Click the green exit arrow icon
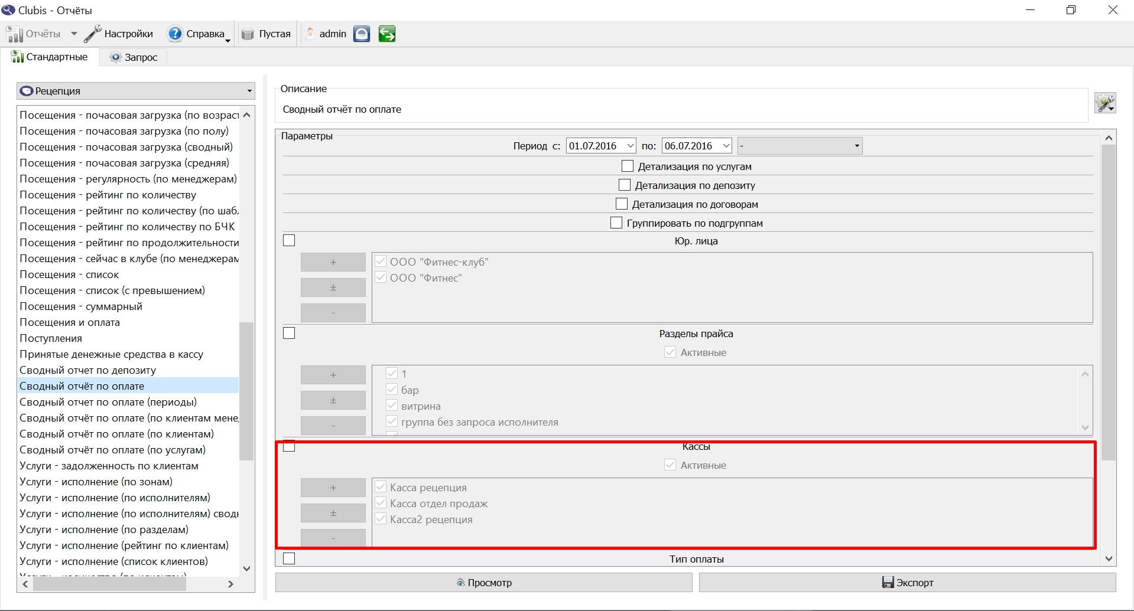 pos(387,34)
